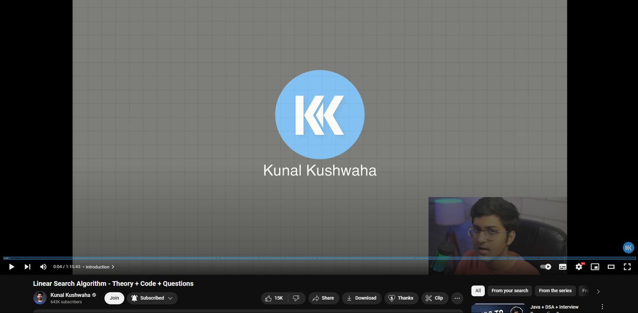Open the Kunal Kushwaha channel name link
Viewport: 638px width, 313px height.
point(70,295)
